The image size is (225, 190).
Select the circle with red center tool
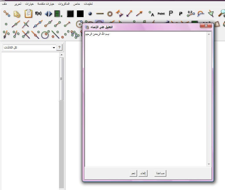click(x=45, y=34)
